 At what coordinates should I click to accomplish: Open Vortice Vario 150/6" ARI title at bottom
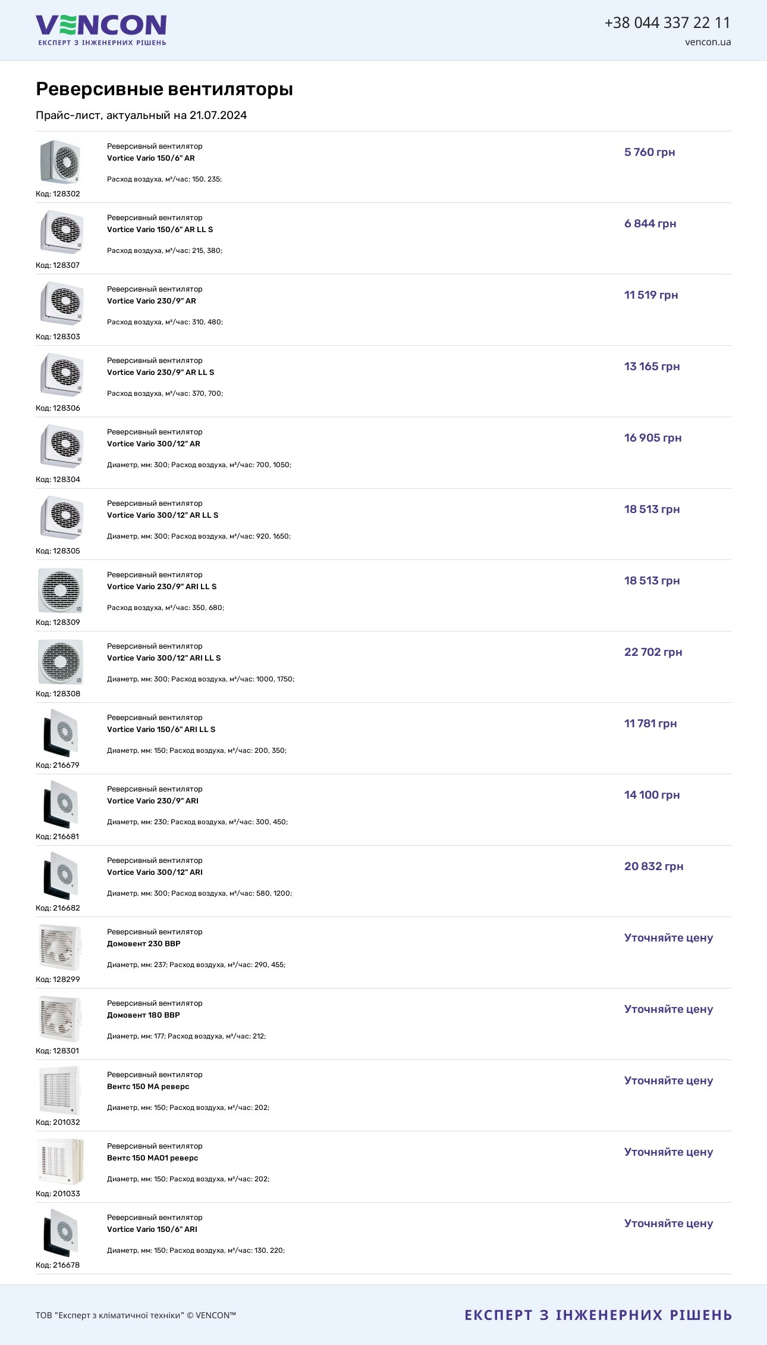(x=152, y=1230)
